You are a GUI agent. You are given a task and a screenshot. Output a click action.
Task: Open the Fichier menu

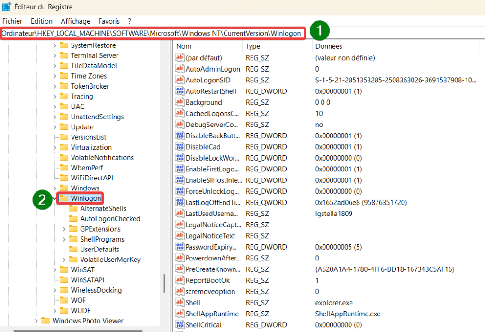[12, 21]
